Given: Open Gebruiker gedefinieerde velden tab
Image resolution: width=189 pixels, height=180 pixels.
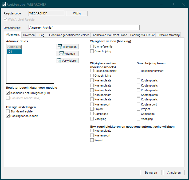Looking at the screenshot, I should (x=69, y=35).
